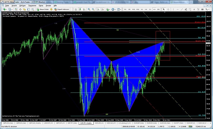Viewport: 213px width, 129px height.
Task: Open the Profiles toolbar icon
Action: coord(10,10)
